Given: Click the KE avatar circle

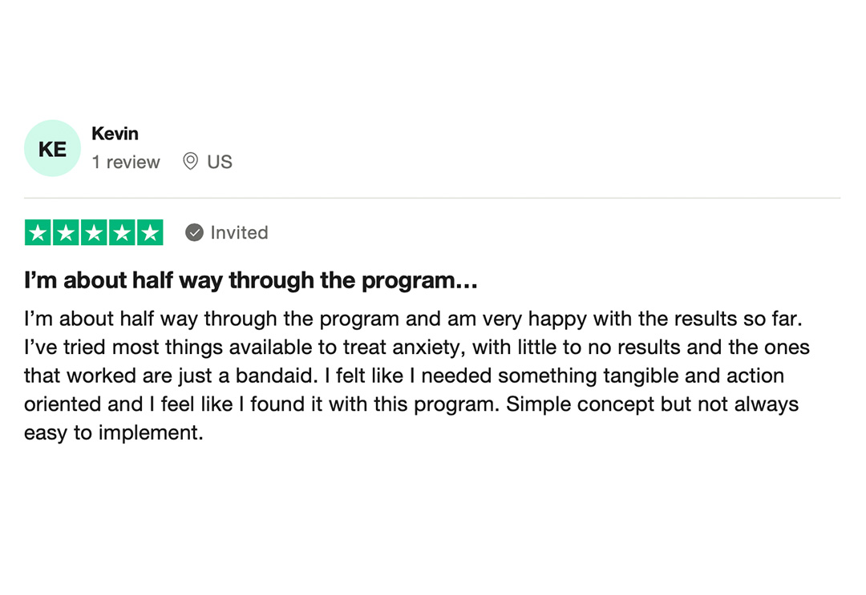Looking at the screenshot, I should click(x=52, y=148).
